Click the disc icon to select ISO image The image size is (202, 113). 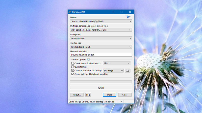click(128, 71)
